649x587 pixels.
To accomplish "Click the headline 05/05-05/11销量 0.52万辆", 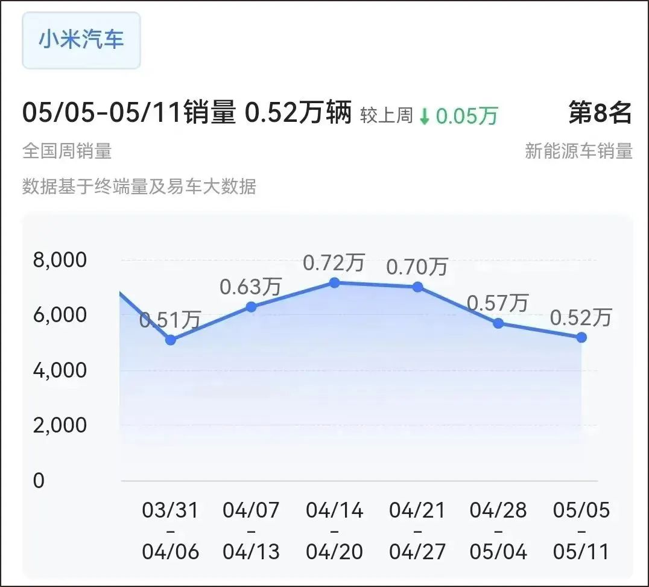I will (186, 113).
